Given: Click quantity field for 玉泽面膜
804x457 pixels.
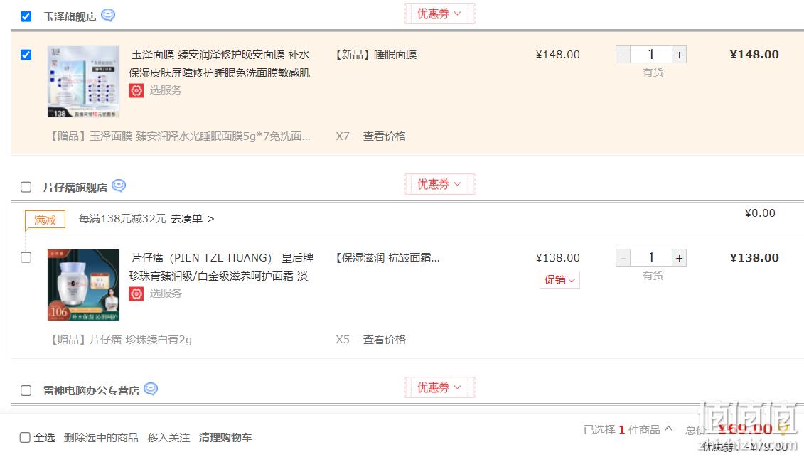Looking at the screenshot, I should click(651, 54).
